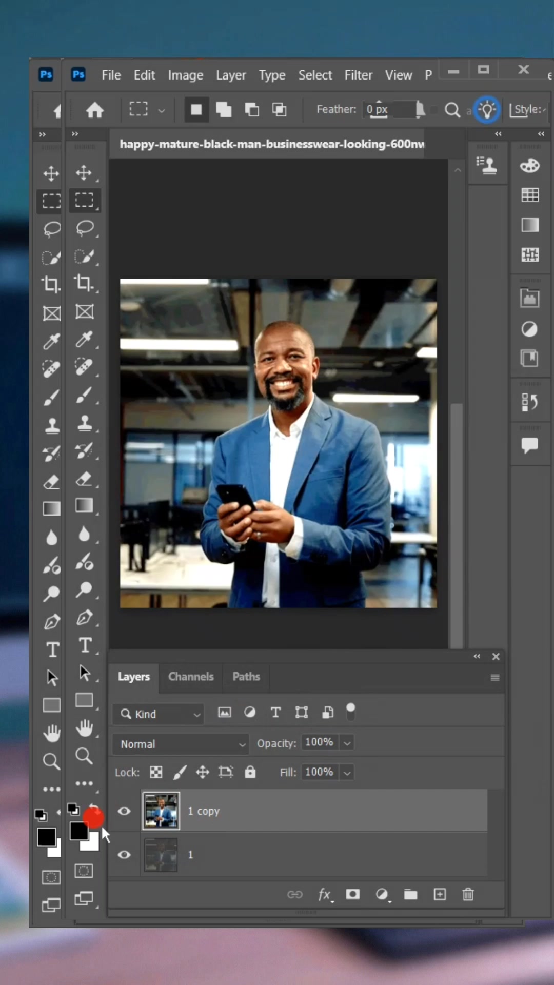Open the View menu
This screenshot has width=554, height=985.
399,75
